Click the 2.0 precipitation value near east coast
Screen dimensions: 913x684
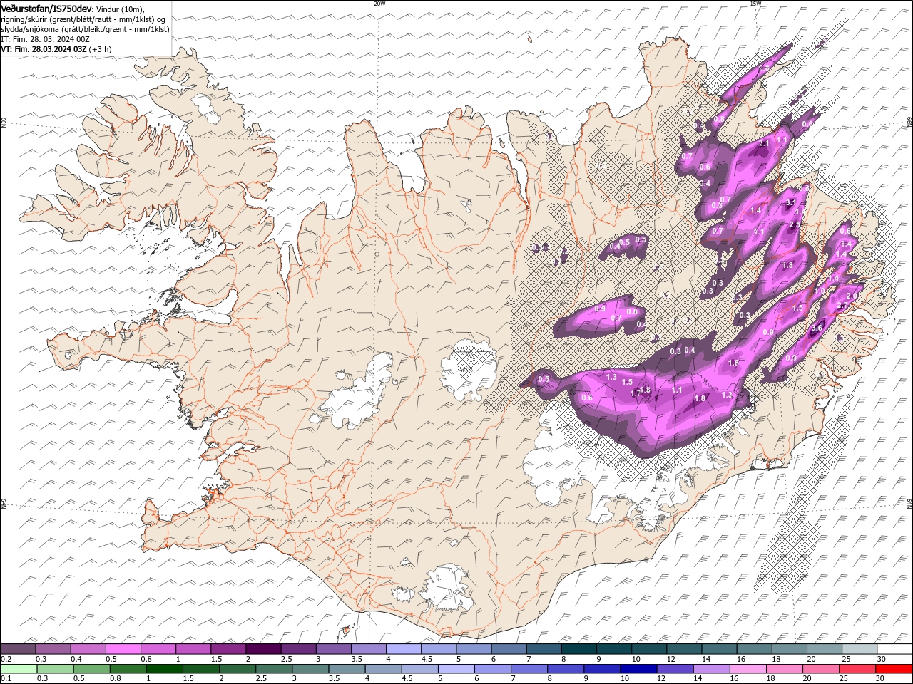[851, 296]
